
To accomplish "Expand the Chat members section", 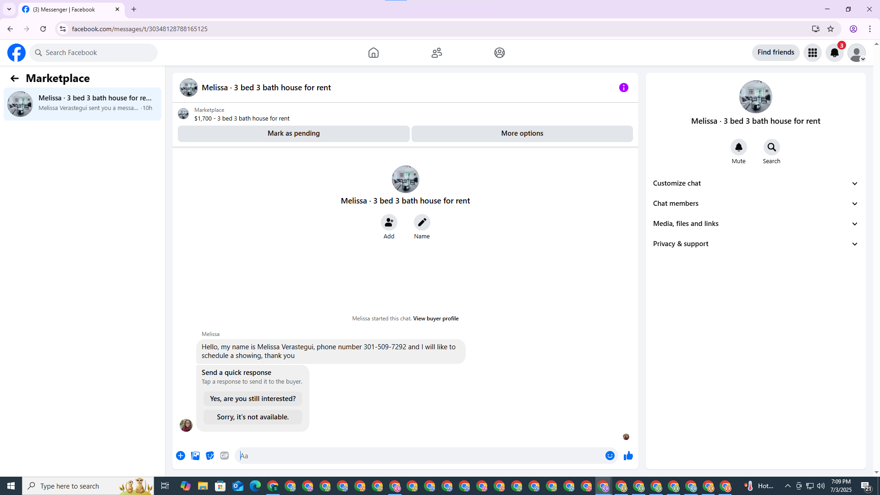I will tap(755, 203).
